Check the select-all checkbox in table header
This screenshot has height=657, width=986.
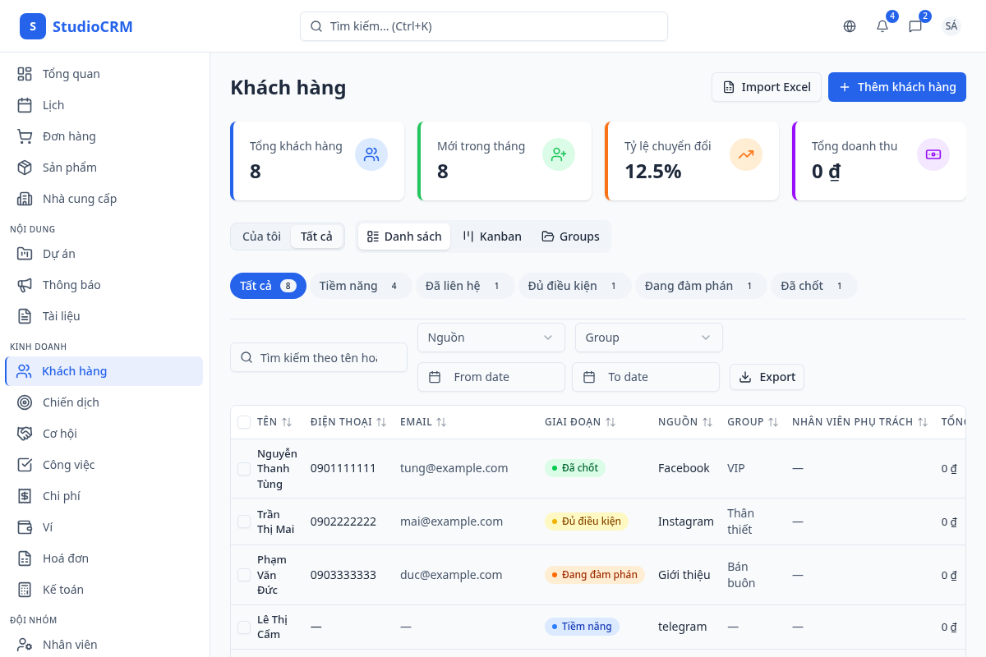[x=243, y=421]
